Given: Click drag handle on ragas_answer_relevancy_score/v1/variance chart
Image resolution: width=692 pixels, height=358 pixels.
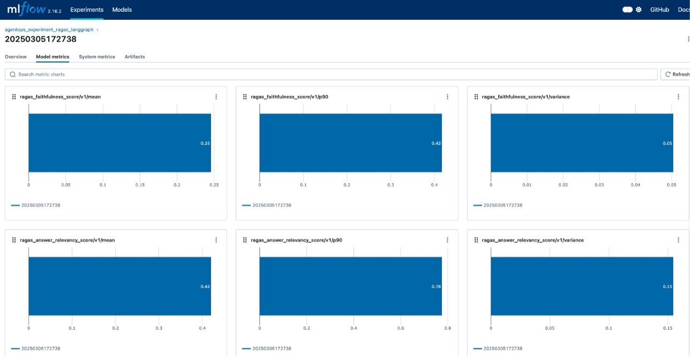Looking at the screenshot, I should (x=476, y=240).
